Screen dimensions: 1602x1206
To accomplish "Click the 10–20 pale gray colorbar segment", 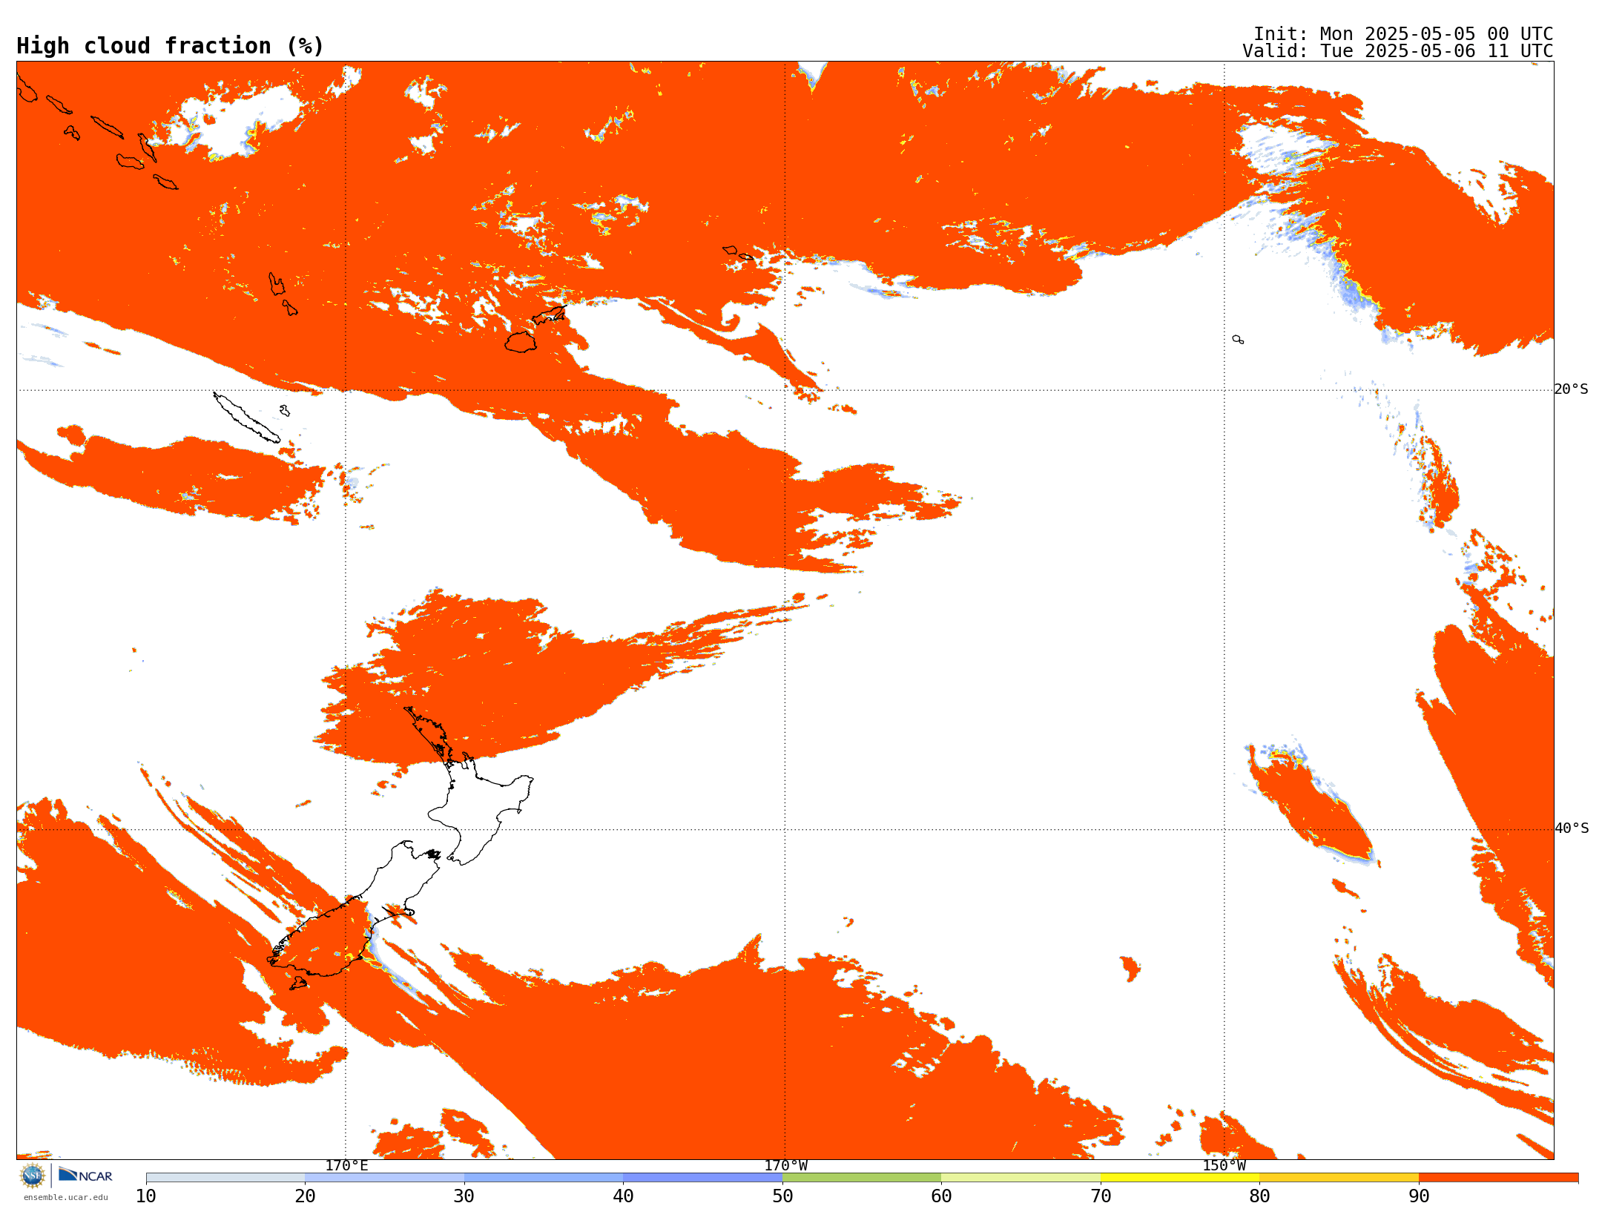I will [225, 1178].
